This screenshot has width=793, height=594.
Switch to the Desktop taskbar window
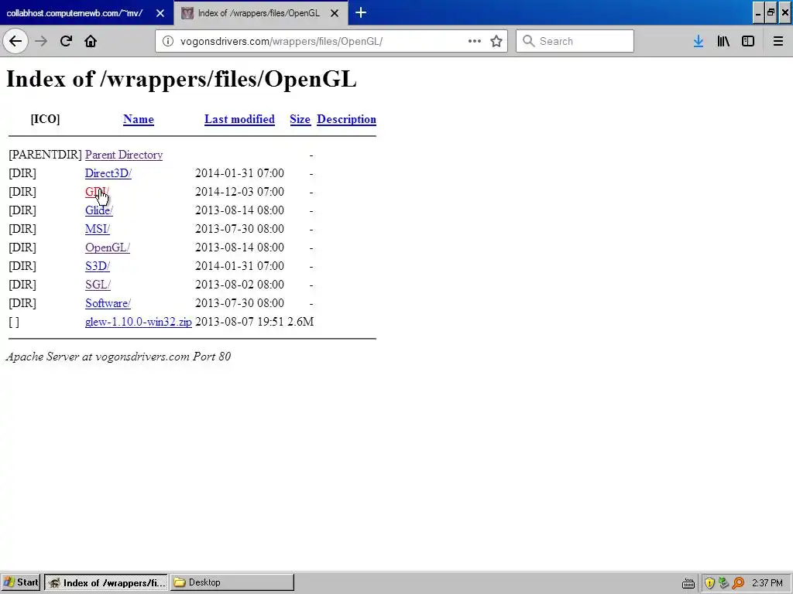[232, 582]
